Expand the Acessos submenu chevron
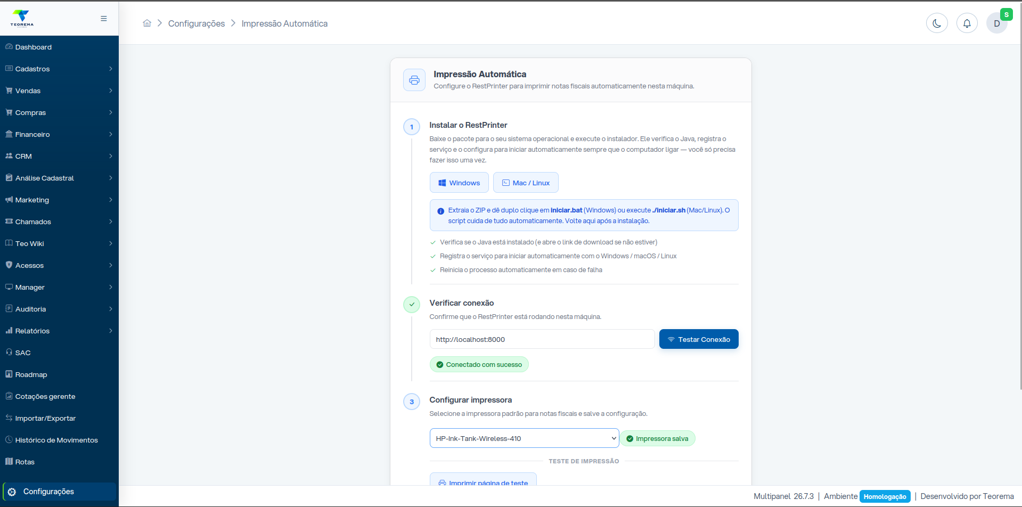Viewport: 1022px width, 507px height. (111, 265)
